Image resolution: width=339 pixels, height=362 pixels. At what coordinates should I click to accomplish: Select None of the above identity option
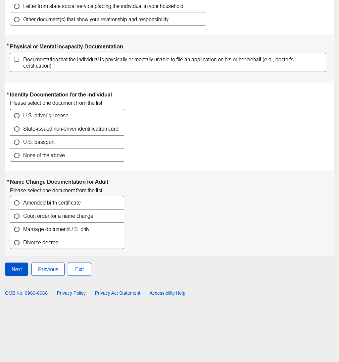click(x=17, y=155)
